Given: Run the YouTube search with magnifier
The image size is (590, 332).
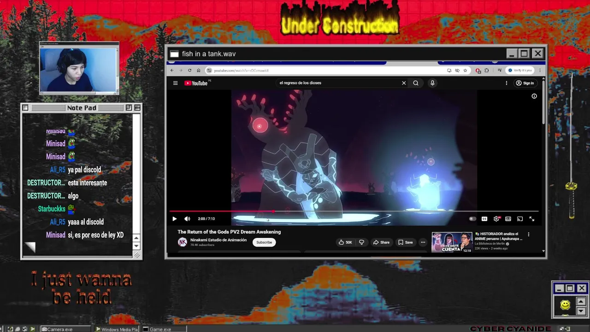Looking at the screenshot, I should coord(416,83).
